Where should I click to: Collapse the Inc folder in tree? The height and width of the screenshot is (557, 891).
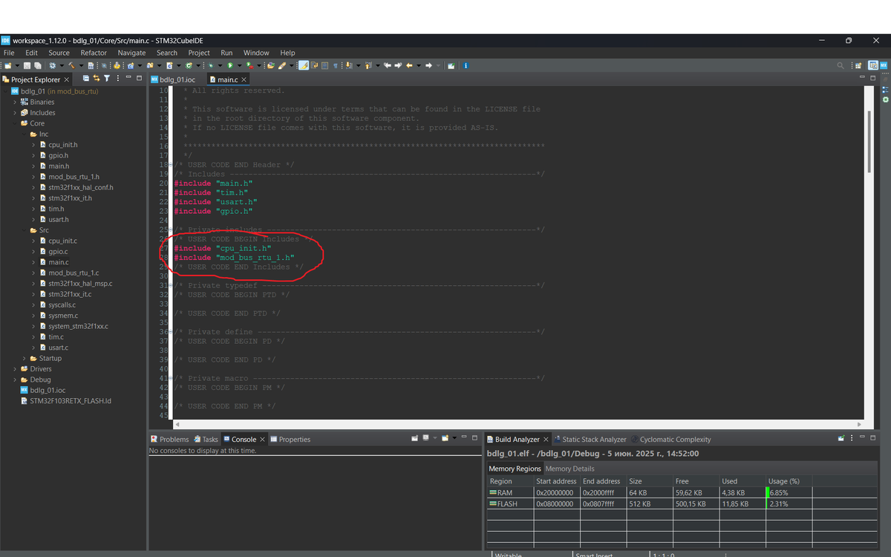click(x=24, y=134)
